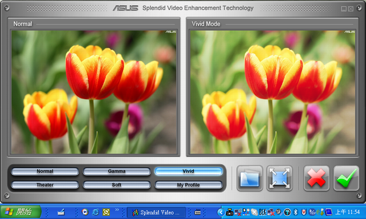
Task: Open image file with the folder icon
Action: [249, 179]
